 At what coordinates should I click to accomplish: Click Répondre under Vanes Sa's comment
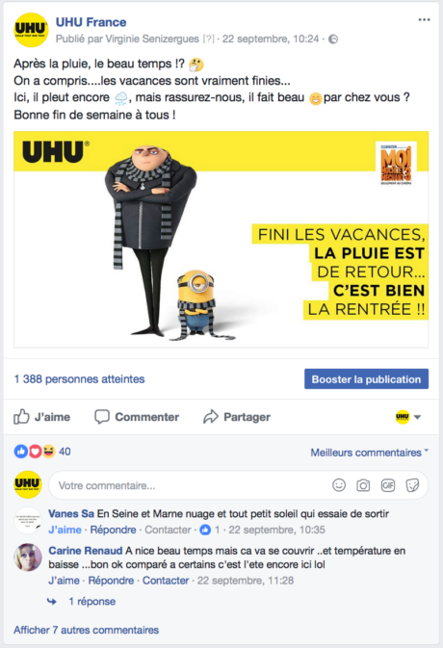tap(113, 530)
